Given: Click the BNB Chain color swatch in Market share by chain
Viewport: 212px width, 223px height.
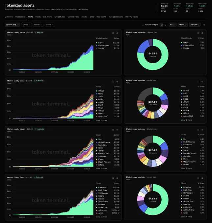Looking at the screenshot, I should click(182, 190).
